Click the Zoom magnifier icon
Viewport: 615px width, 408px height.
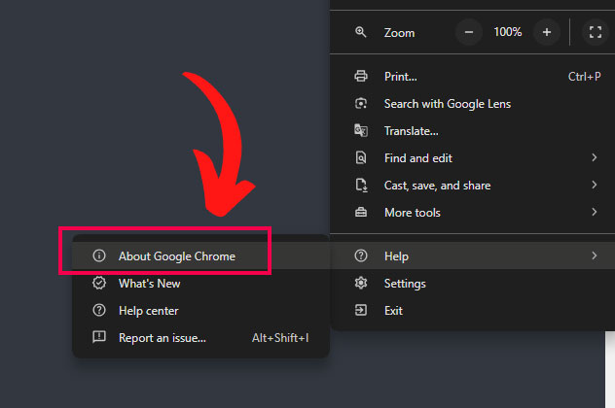point(360,32)
